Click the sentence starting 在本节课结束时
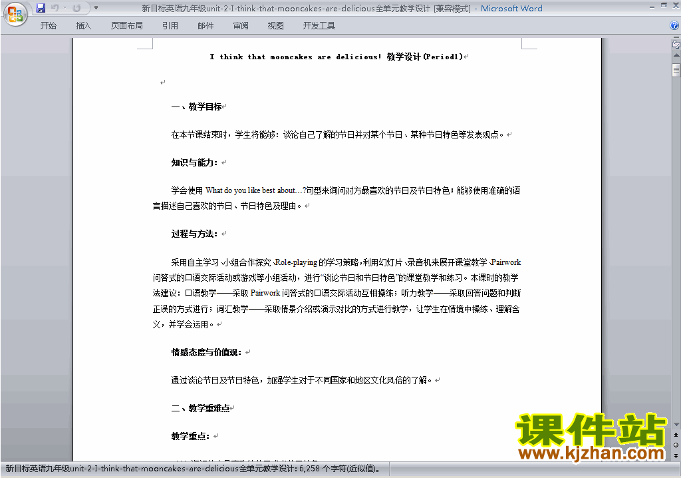This screenshot has height=478, width=681. (x=338, y=134)
